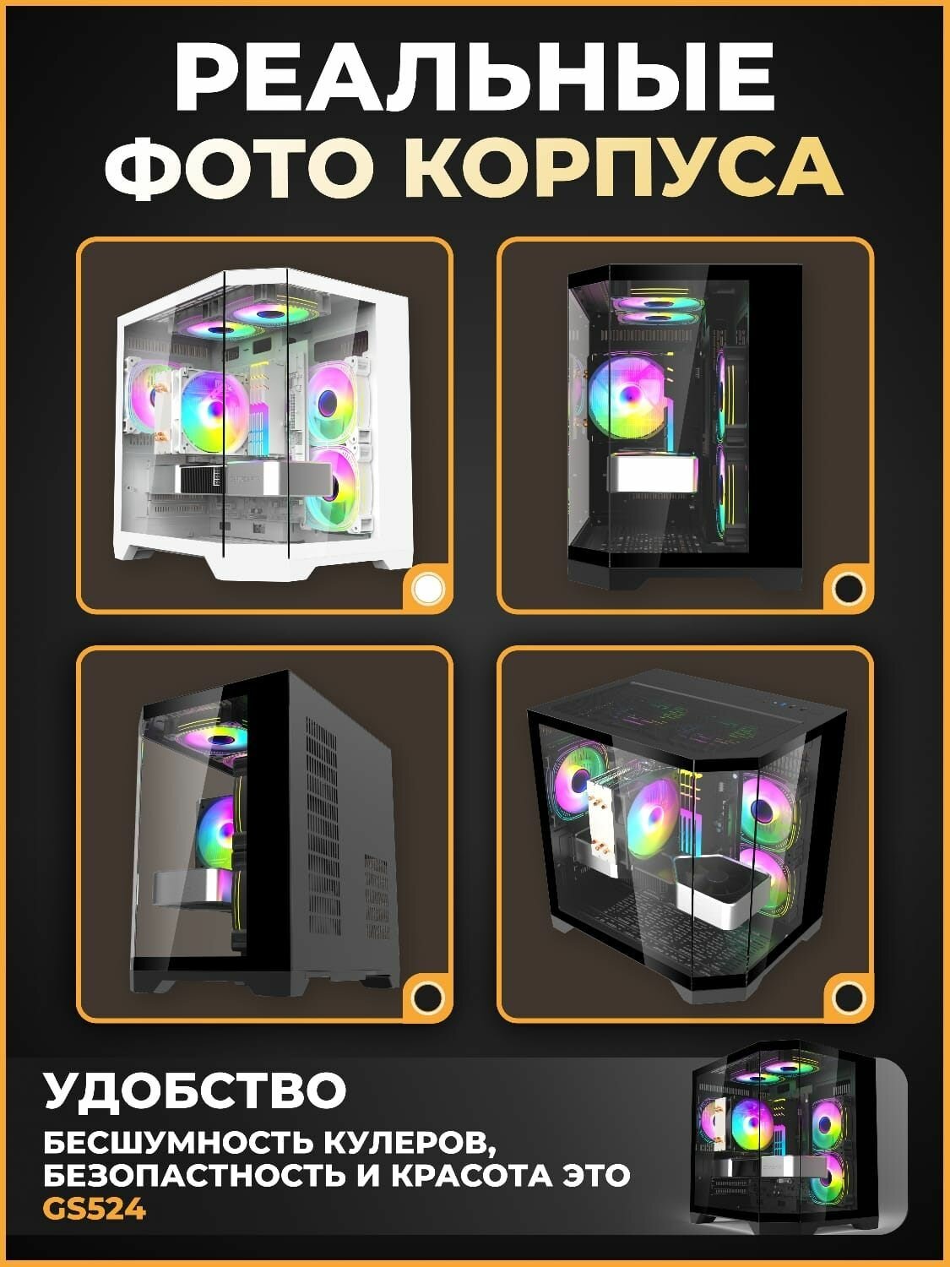Open the black case front-view photo top right
950x1267 pixels.
coord(686,426)
